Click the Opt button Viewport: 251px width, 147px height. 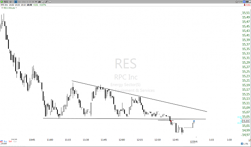click(15, 141)
